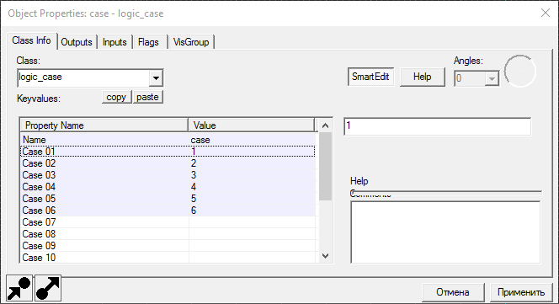Viewport: 559px width, 304px height.
Task: Click the value 4 in Case 04
Action: coord(194,187)
